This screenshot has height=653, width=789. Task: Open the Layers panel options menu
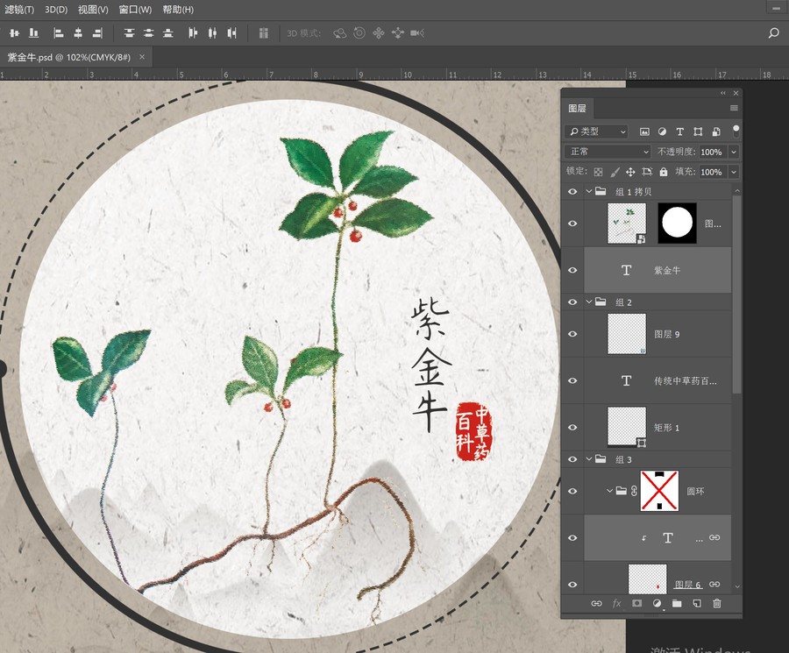coord(734,108)
